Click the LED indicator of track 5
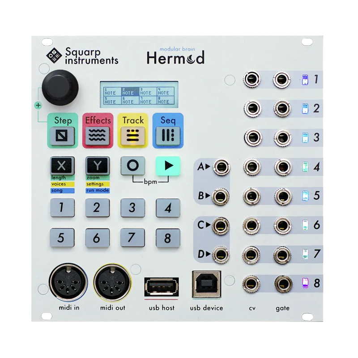 305,196
